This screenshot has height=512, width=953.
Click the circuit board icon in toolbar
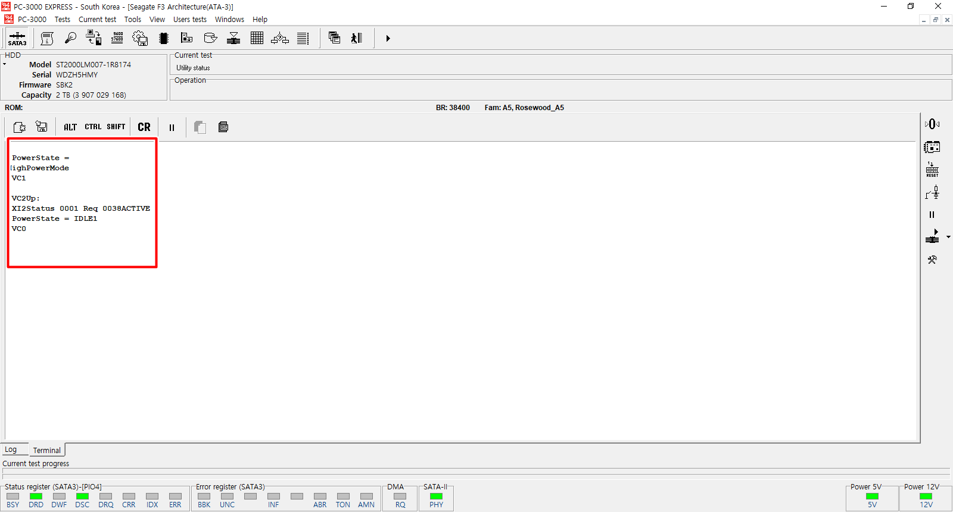pos(186,38)
